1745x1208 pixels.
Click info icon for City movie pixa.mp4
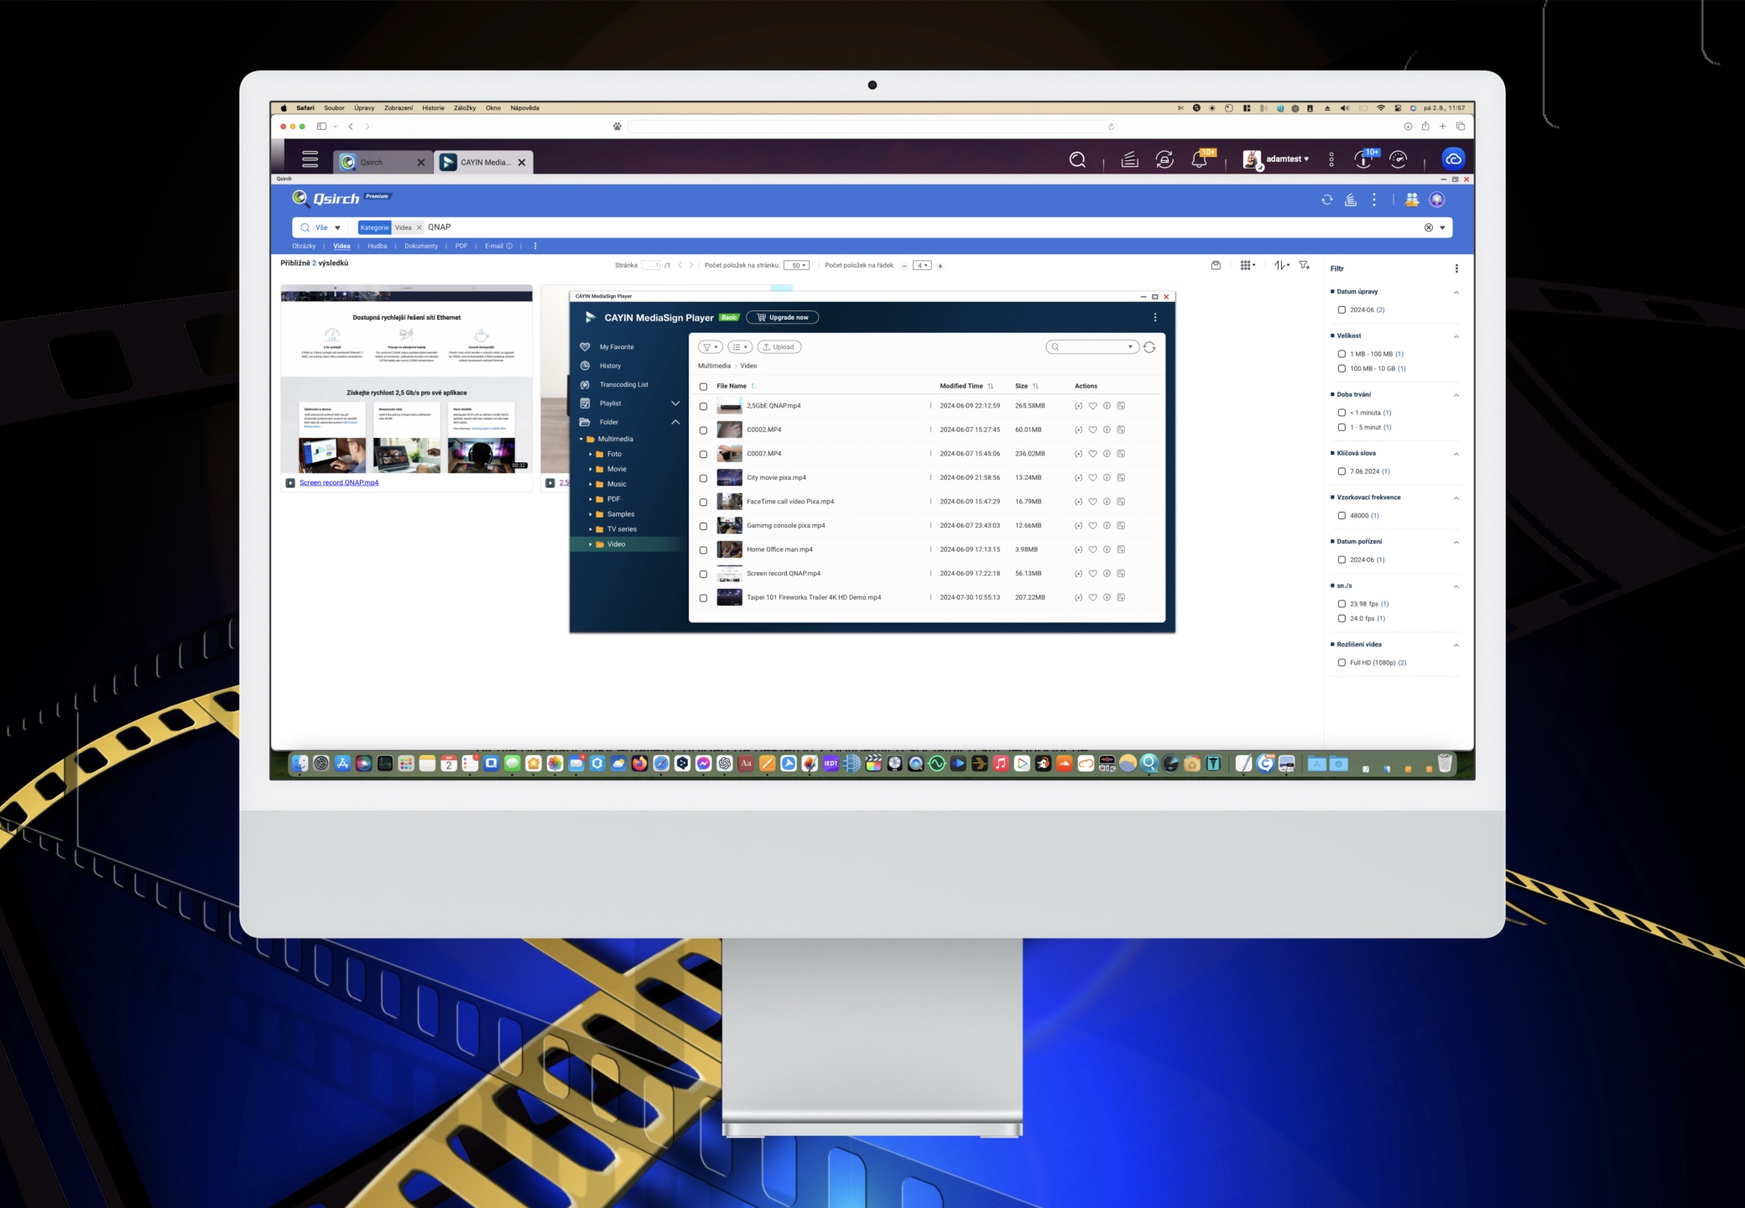click(1107, 477)
